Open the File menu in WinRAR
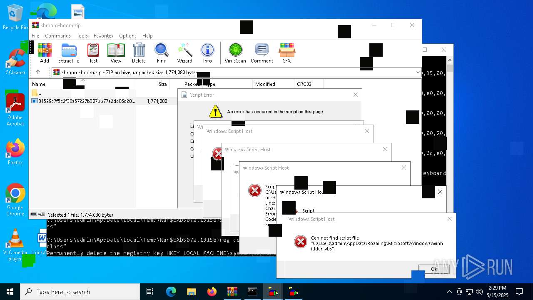The height and width of the screenshot is (300, 533). point(35,36)
